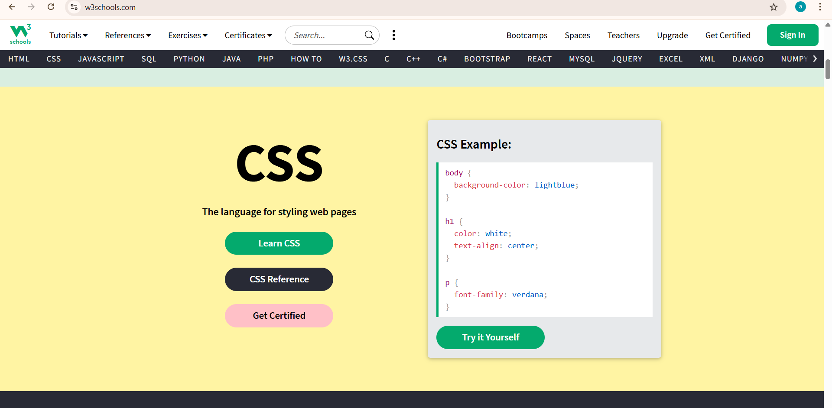Click the 'h1' selector in the code
832x408 pixels.
(449, 221)
